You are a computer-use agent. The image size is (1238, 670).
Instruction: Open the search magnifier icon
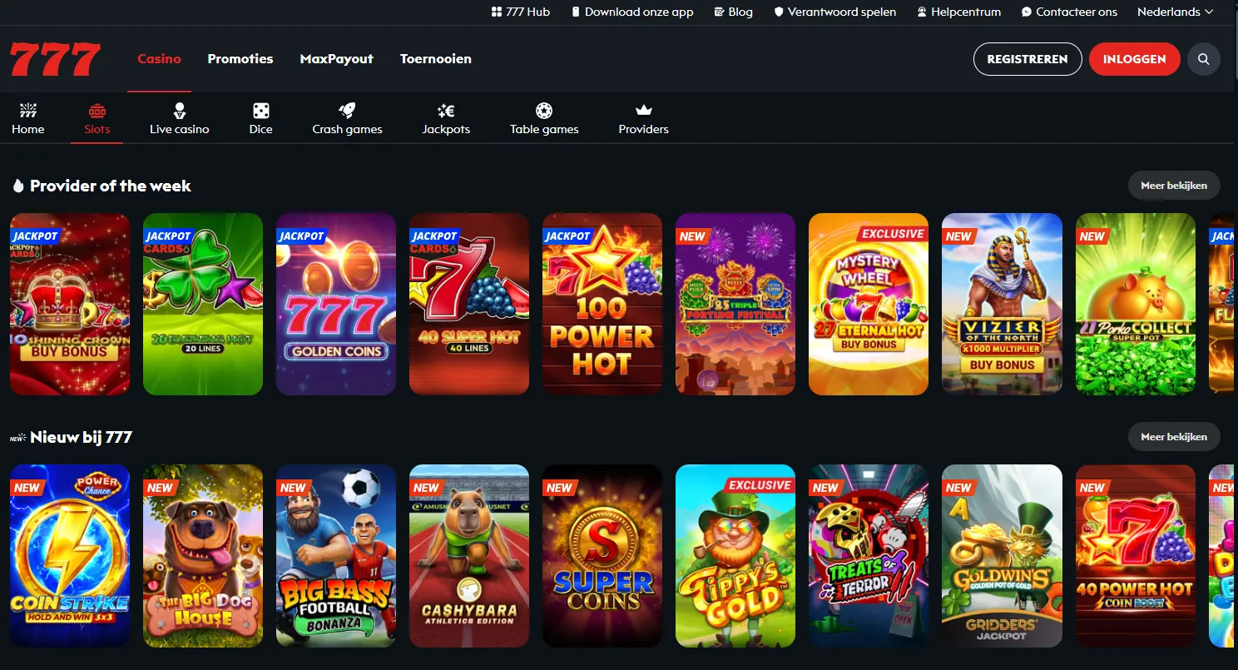[1203, 59]
